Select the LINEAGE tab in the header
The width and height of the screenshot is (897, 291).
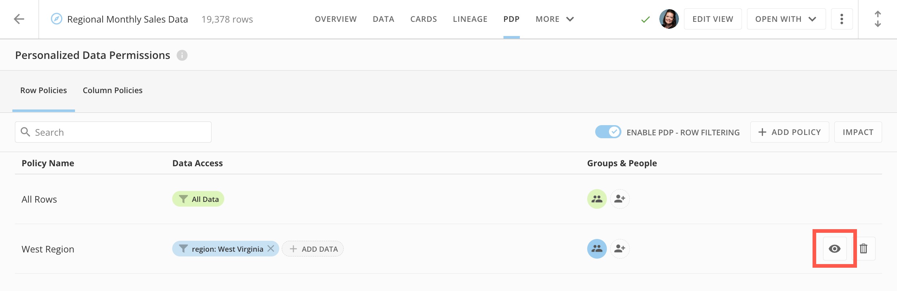tap(470, 19)
